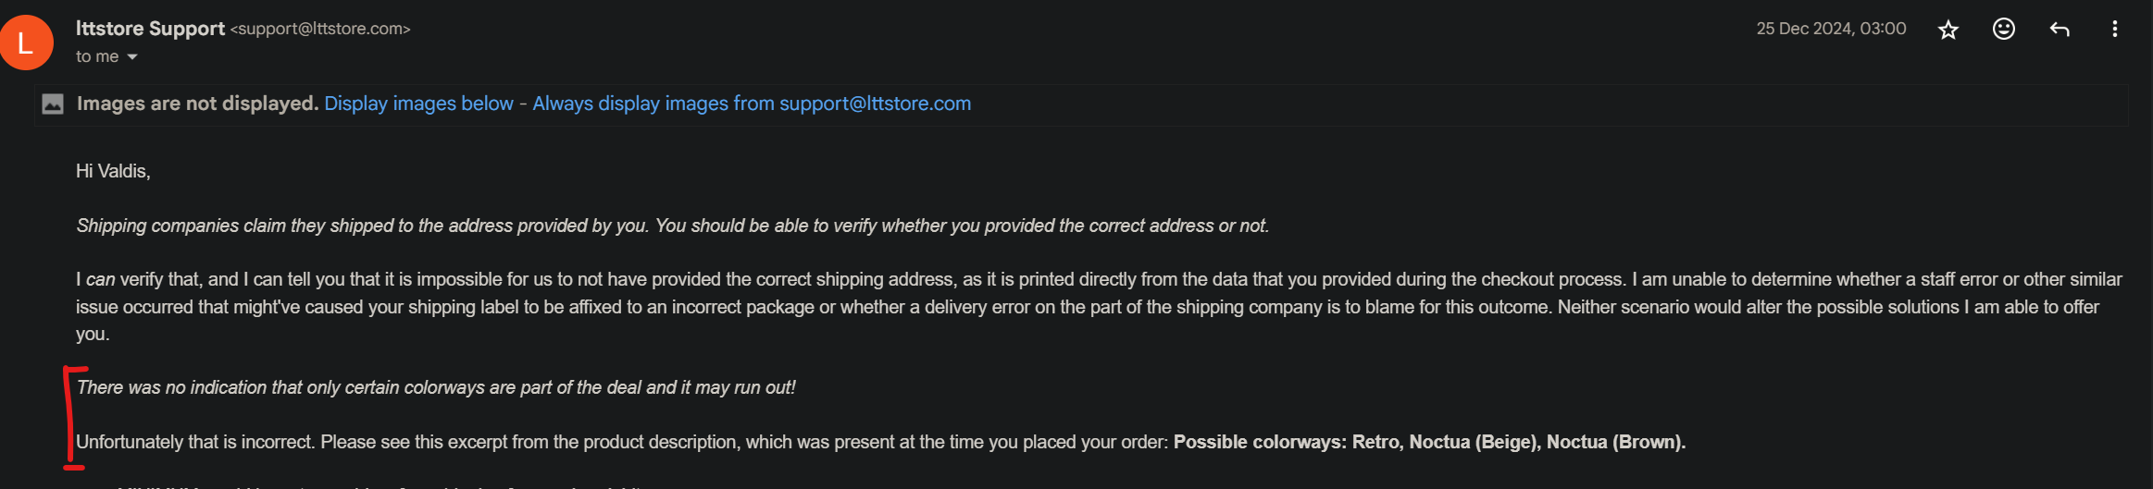
Task: Click the sender address support@lttstore.com
Action: click(320, 29)
